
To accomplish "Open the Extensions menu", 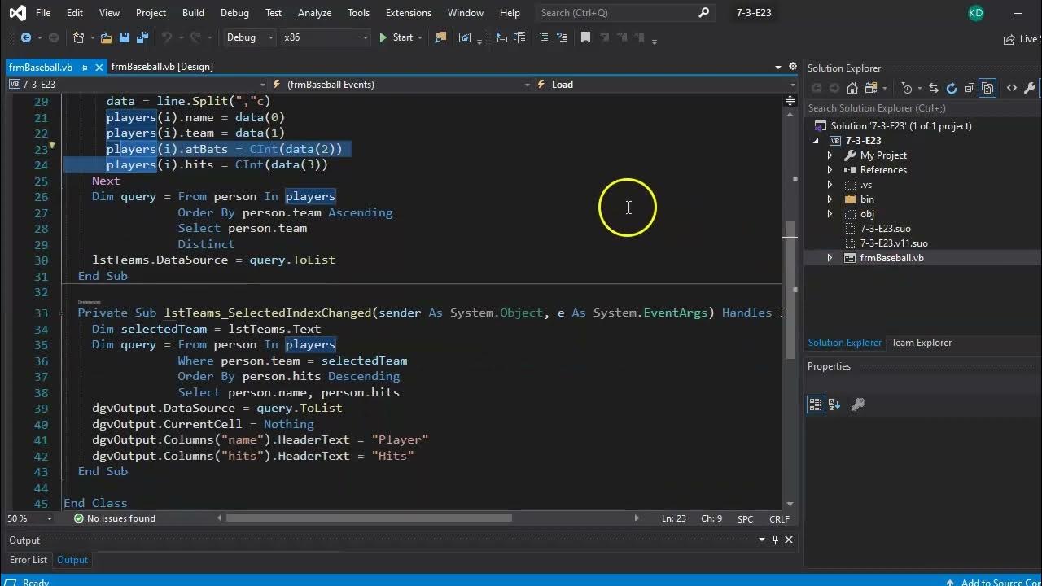I will click(409, 13).
